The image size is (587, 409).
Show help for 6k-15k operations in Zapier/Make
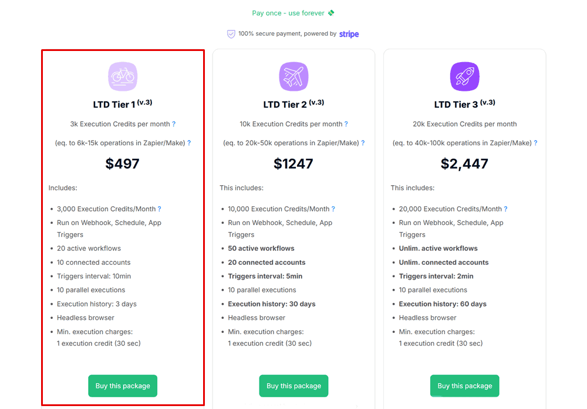point(189,143)
